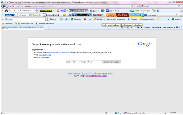Click the Traducir button

coord(133,19)
